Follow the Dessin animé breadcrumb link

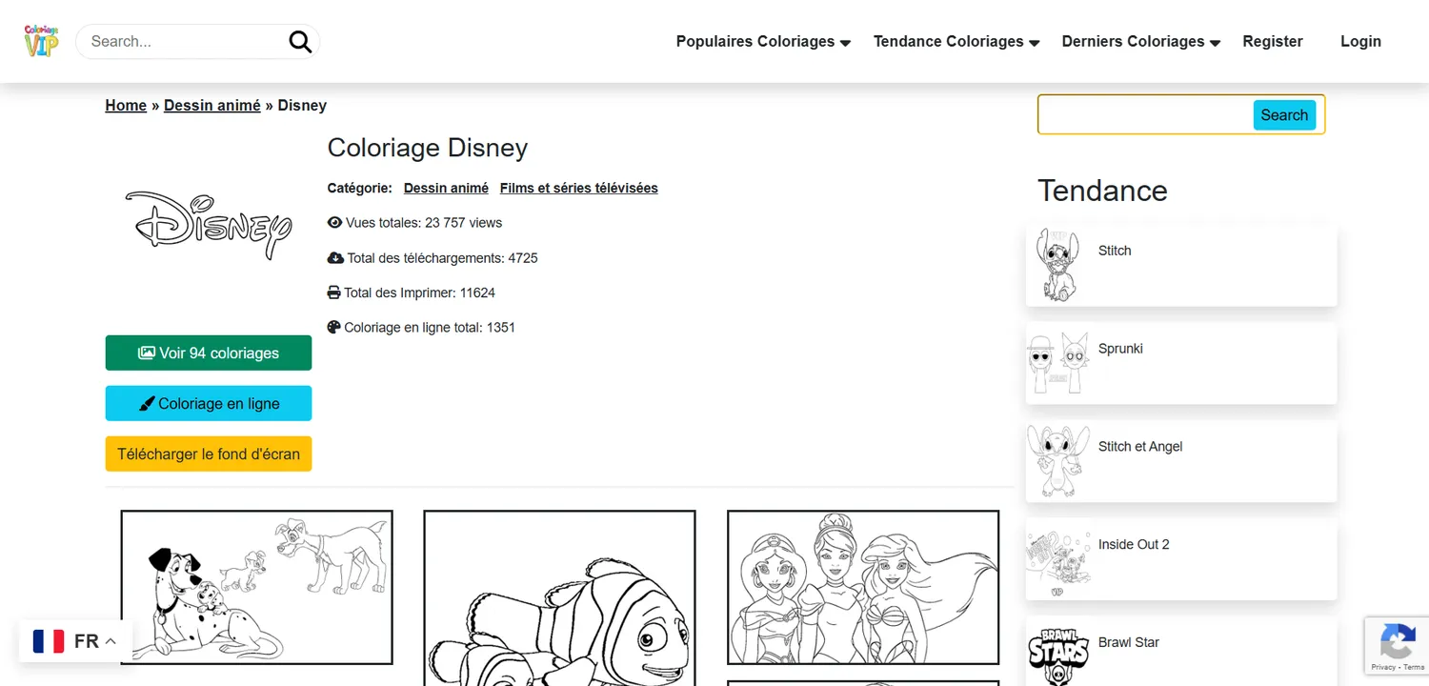(212, 105)
